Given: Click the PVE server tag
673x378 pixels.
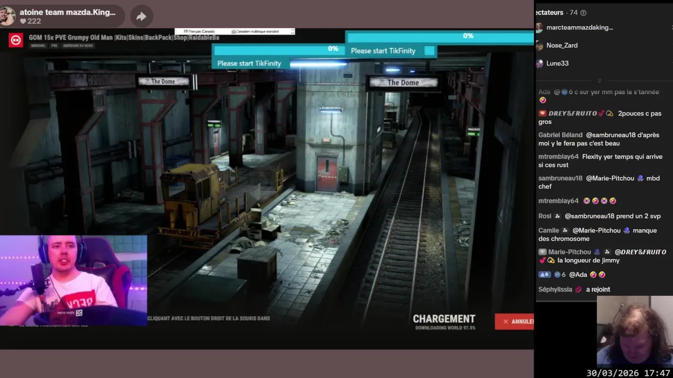Looking at the screenshot, I should (54, 46).
